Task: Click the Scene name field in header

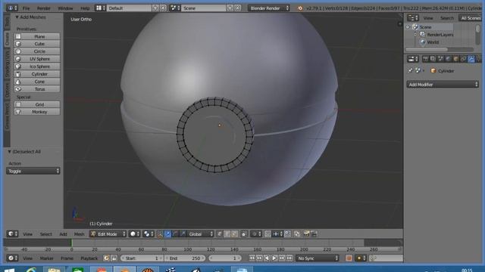Action: (x=204, y=8)
